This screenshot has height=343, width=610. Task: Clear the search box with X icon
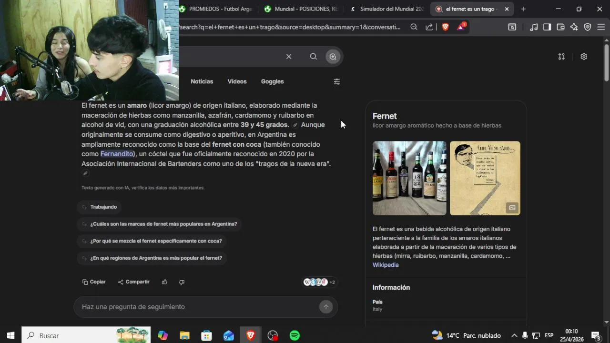[289, 56]
